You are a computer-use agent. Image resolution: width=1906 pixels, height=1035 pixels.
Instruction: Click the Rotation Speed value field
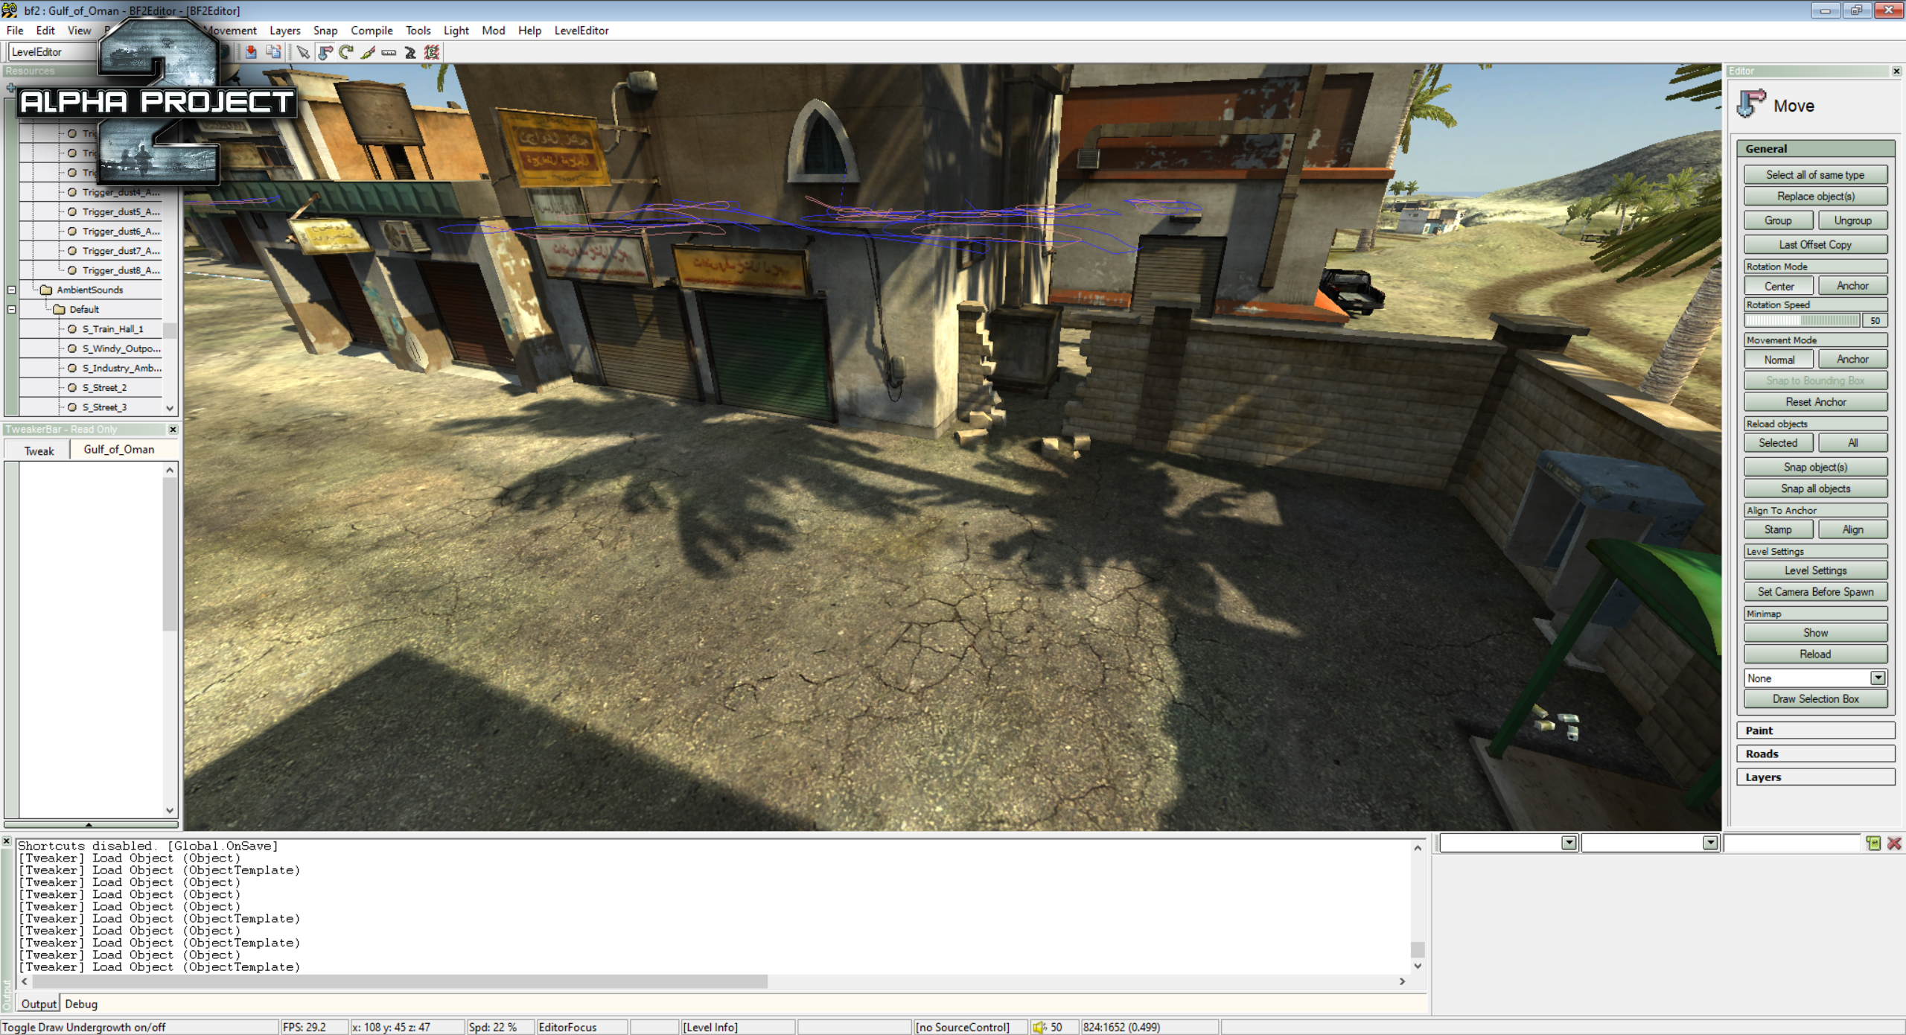(1875, 321)
